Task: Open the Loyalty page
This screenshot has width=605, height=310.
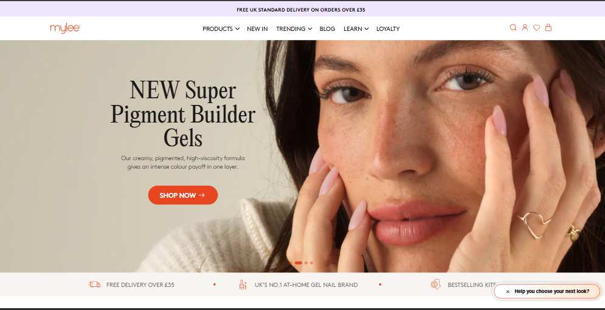Action: [x=388, y=29]
